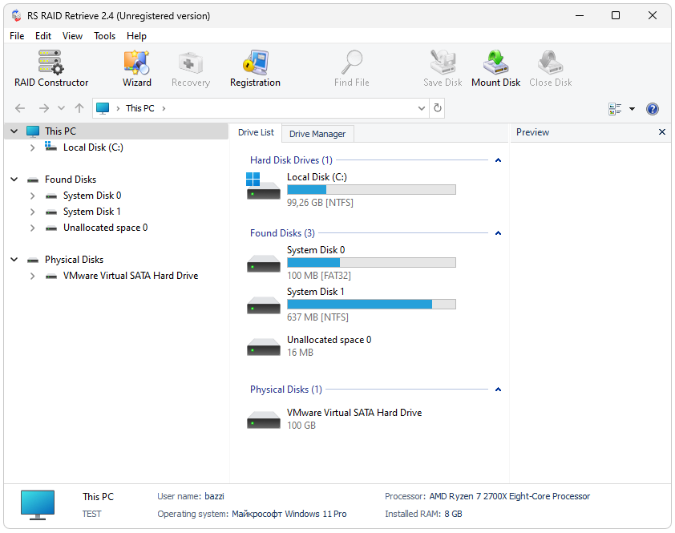The height and width of the screenshot is (533, 675).
Task: Click This PC in the address bar path
Action: click(x=140, y=108)
